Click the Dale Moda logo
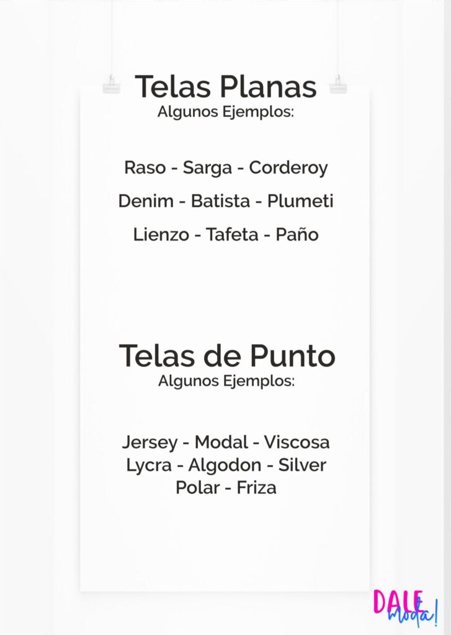This screenshot has width=451, height=635. point(406,608)
